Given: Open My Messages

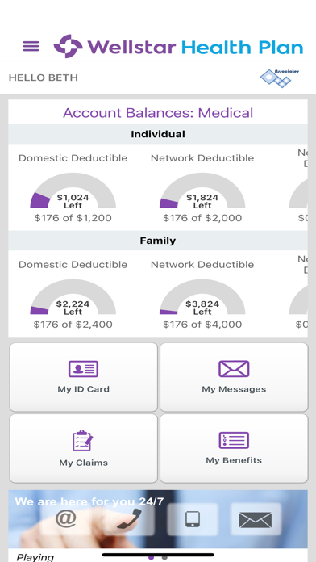Looking at the screenshot, I should (234, 377).
